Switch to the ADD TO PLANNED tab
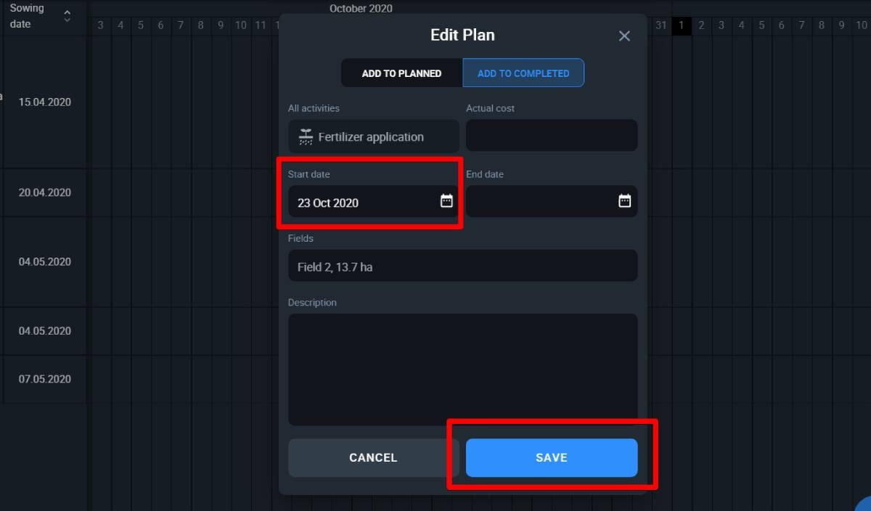The width and height of the screenshot is (871, 511). tap(401, 73)
